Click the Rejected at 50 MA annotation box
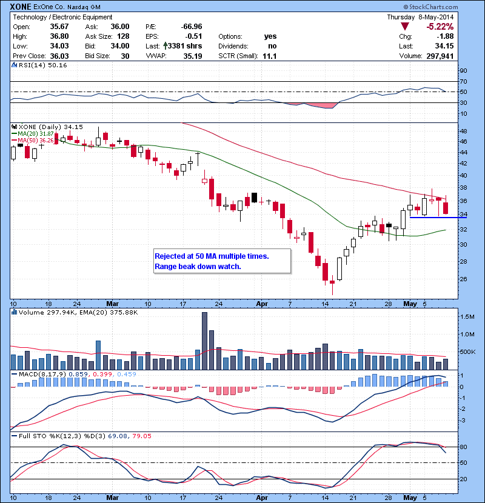 tap(222, 261)
